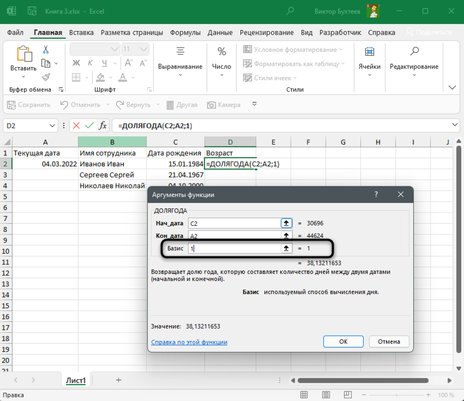
Task: Click the Insert Function fx icon
Action: click(x=103, y=125)
